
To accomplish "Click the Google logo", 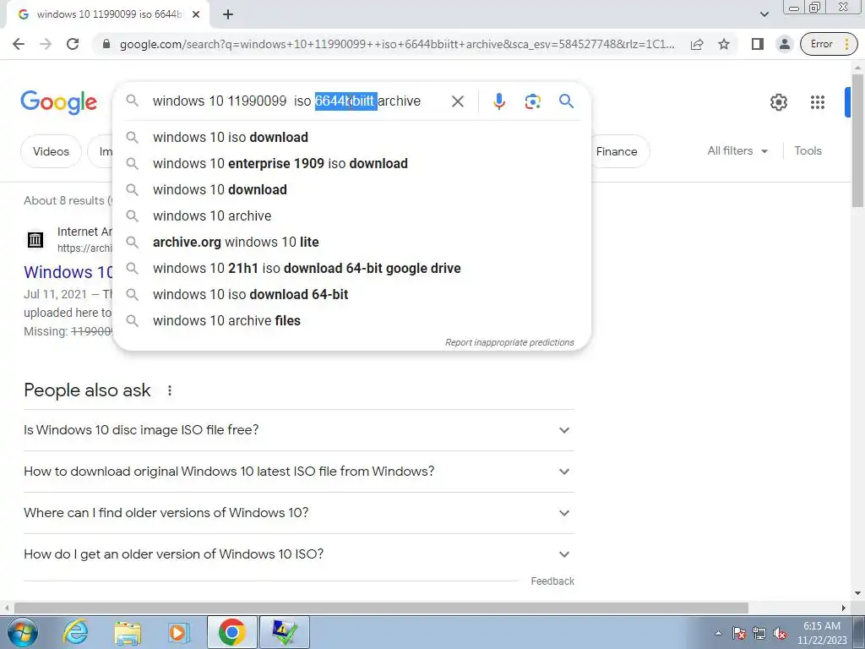I will coord(58,102).
